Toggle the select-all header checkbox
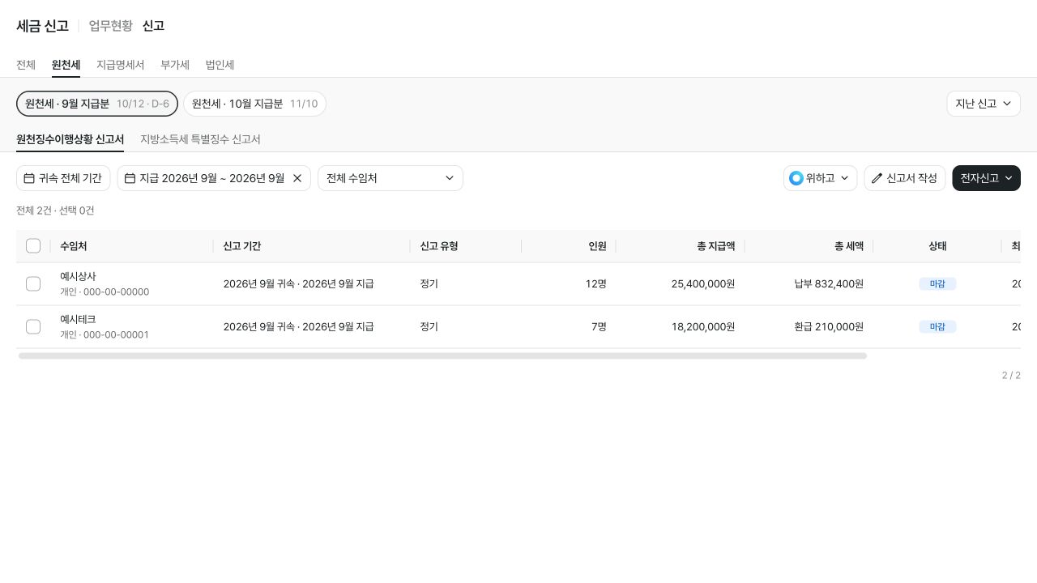The height and width of the screenshot is (583, 1037). point(33,246)
